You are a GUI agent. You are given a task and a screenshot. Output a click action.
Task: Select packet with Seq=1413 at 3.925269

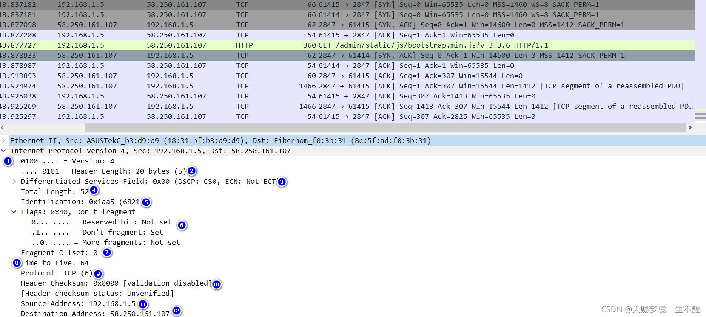coord(347,106)
